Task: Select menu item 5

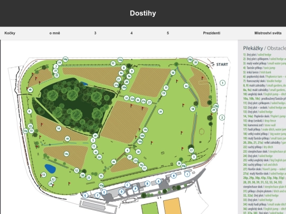Action: pos(168,33)
